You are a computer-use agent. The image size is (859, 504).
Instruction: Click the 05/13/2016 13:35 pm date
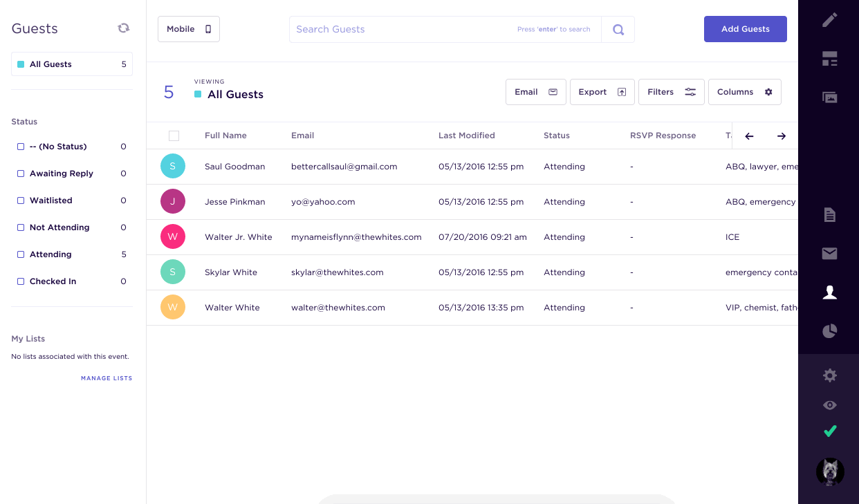coord(481,308)
